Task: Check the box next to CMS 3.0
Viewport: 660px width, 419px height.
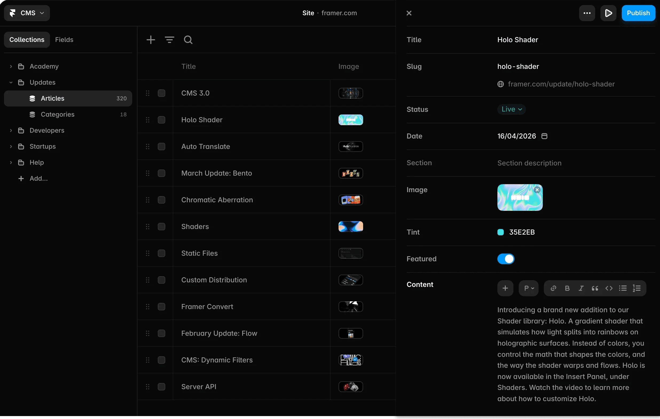Action: click(162, 93)
